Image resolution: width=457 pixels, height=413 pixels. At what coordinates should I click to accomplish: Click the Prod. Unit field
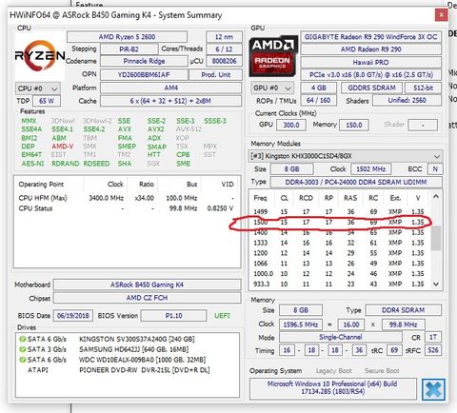[x=216, y=75]
